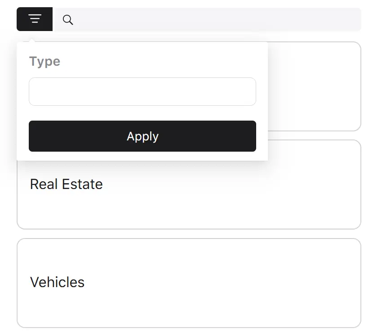The width and height of the screenshot is (382, 333).
Task: Open the Real Estate category card
Action: (189, 184)
